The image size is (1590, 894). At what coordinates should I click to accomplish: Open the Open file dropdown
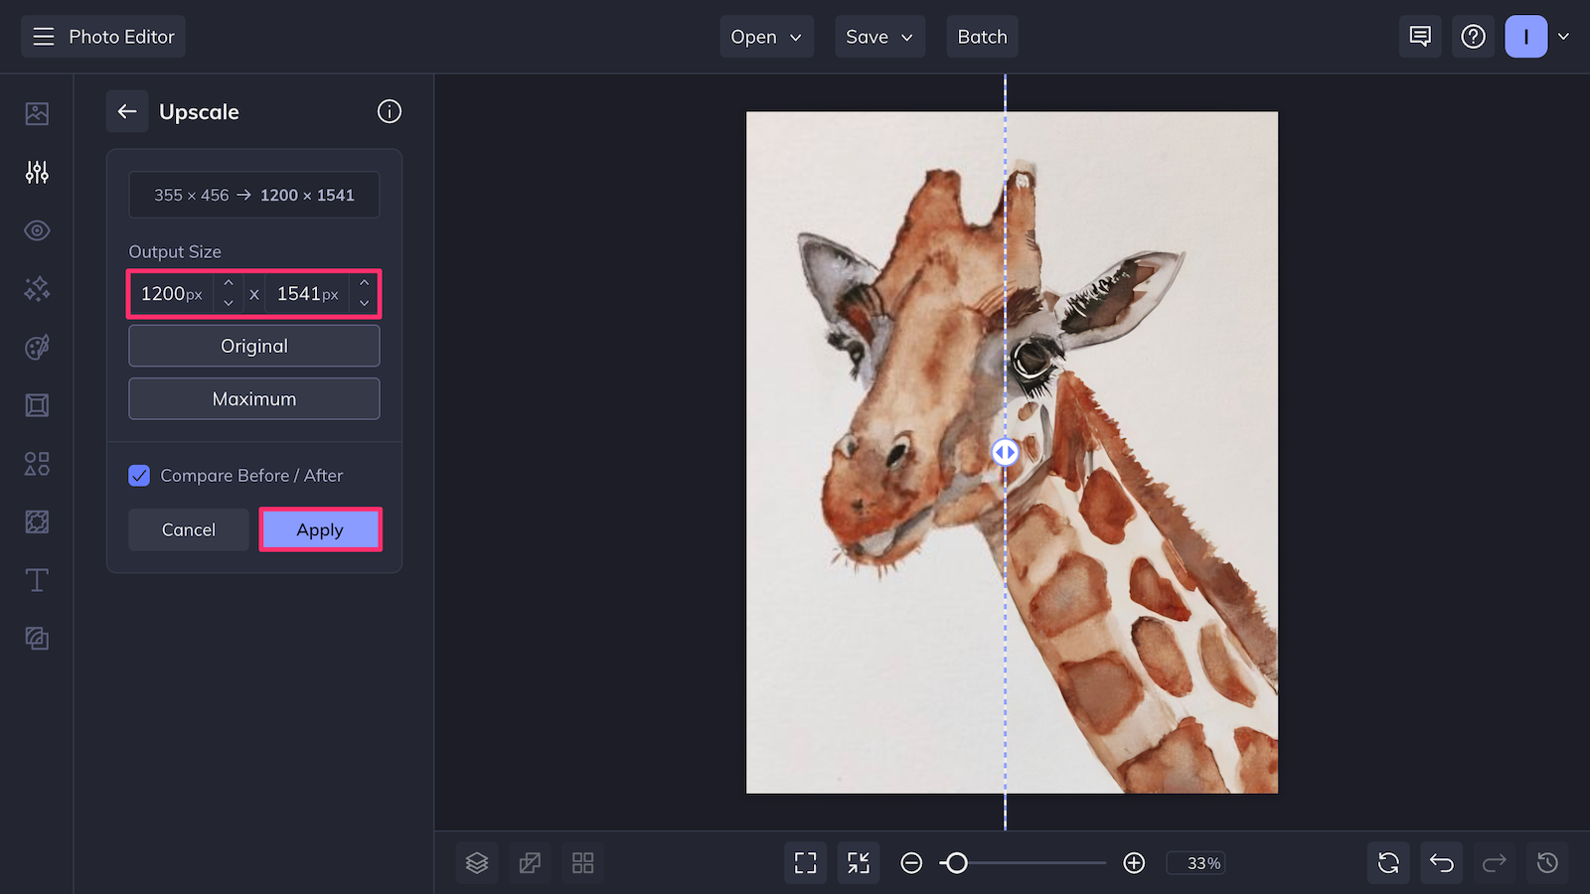coord(766,36)
